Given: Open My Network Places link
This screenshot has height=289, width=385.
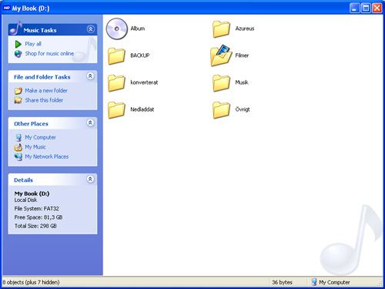Looking at the screenshot, I should tap(47, 156).
